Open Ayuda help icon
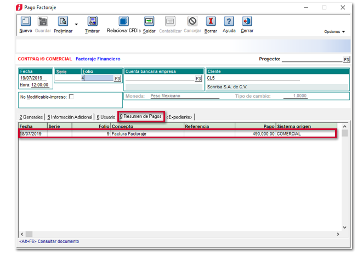 (229, 22)
